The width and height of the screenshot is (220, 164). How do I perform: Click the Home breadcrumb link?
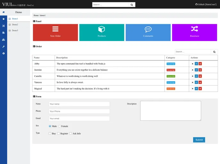36,15
